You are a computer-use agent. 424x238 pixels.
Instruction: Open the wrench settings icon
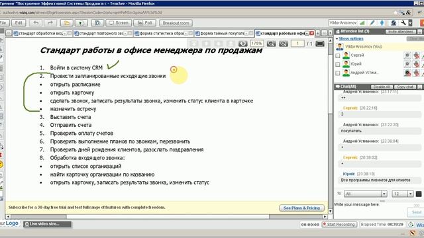(403, 23)
